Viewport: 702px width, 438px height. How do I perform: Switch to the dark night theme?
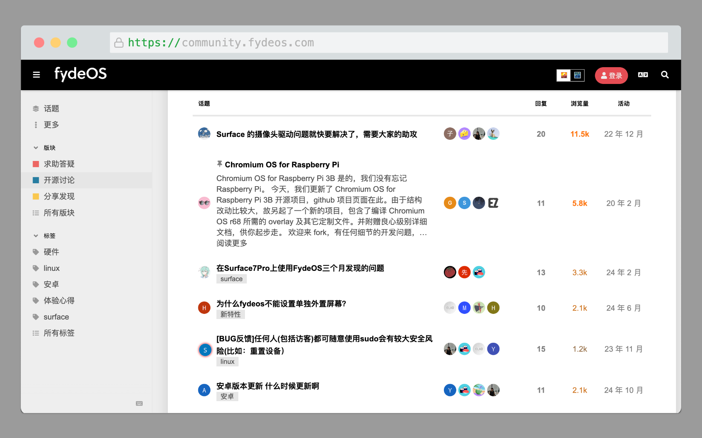[x=577, y=75]
